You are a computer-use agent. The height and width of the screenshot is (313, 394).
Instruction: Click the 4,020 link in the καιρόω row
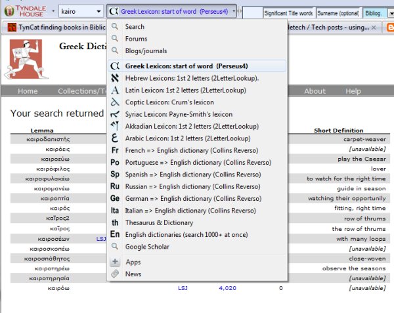click(227, 288)
